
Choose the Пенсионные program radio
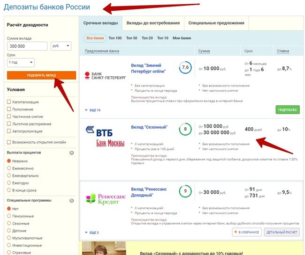pos(9,216)
